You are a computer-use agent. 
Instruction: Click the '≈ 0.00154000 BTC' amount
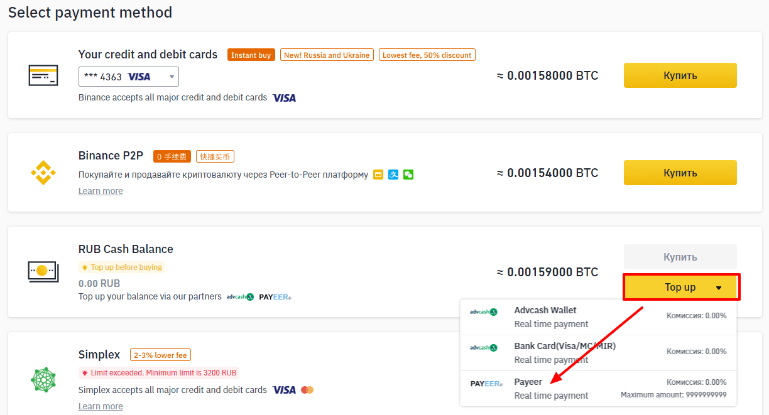(547, 173)
